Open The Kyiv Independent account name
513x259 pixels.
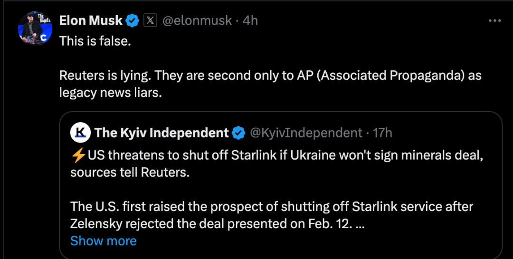point(161,133)
